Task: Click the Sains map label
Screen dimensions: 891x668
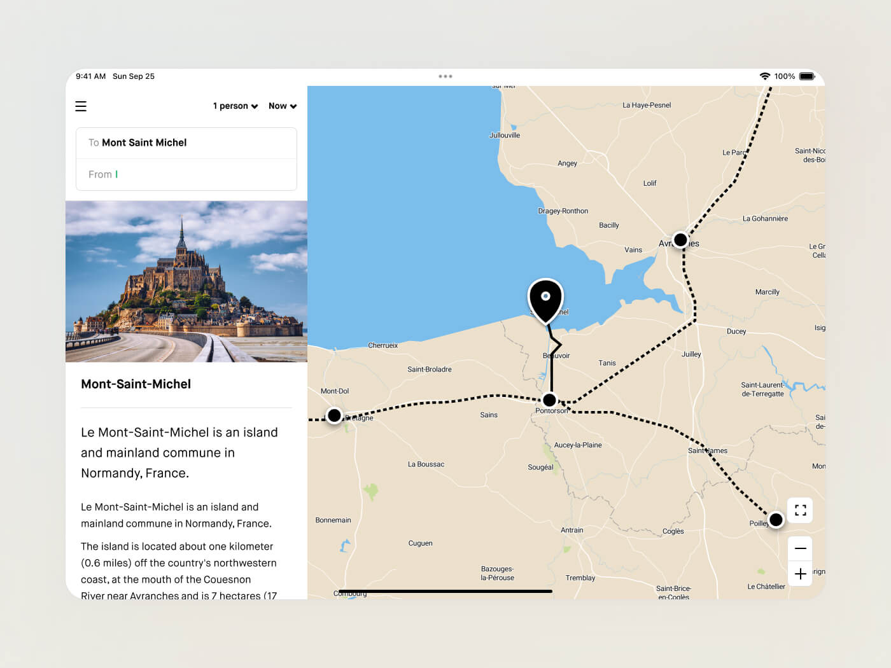Action: tap(489, 415)
